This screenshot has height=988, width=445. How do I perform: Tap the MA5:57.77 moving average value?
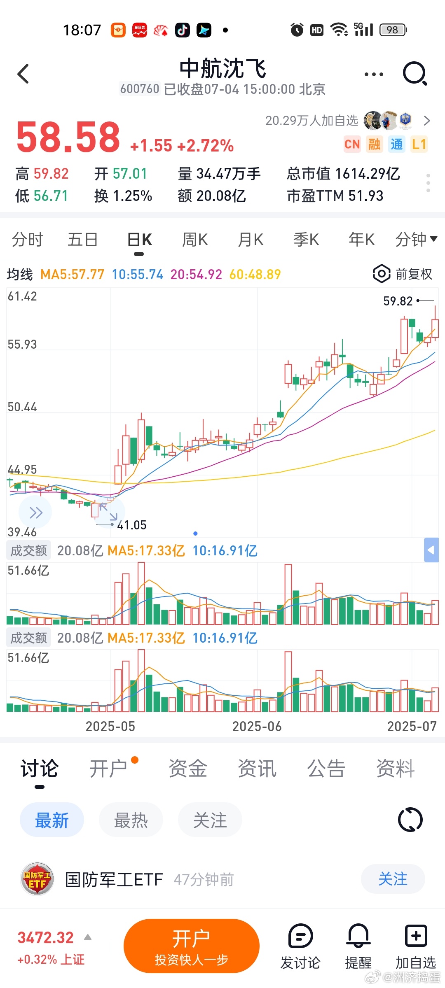(73, 275)
